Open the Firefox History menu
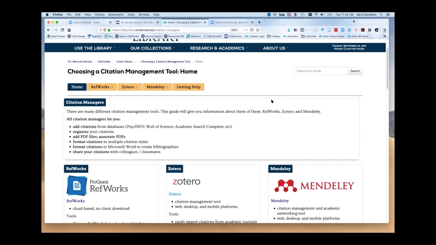This screenshot has width=436, height=245. coord(99,15)
